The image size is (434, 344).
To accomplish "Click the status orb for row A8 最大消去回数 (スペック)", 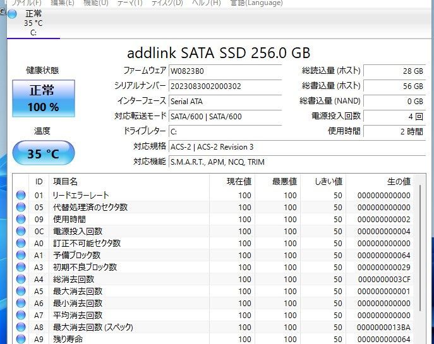I will tap(21, 327).
